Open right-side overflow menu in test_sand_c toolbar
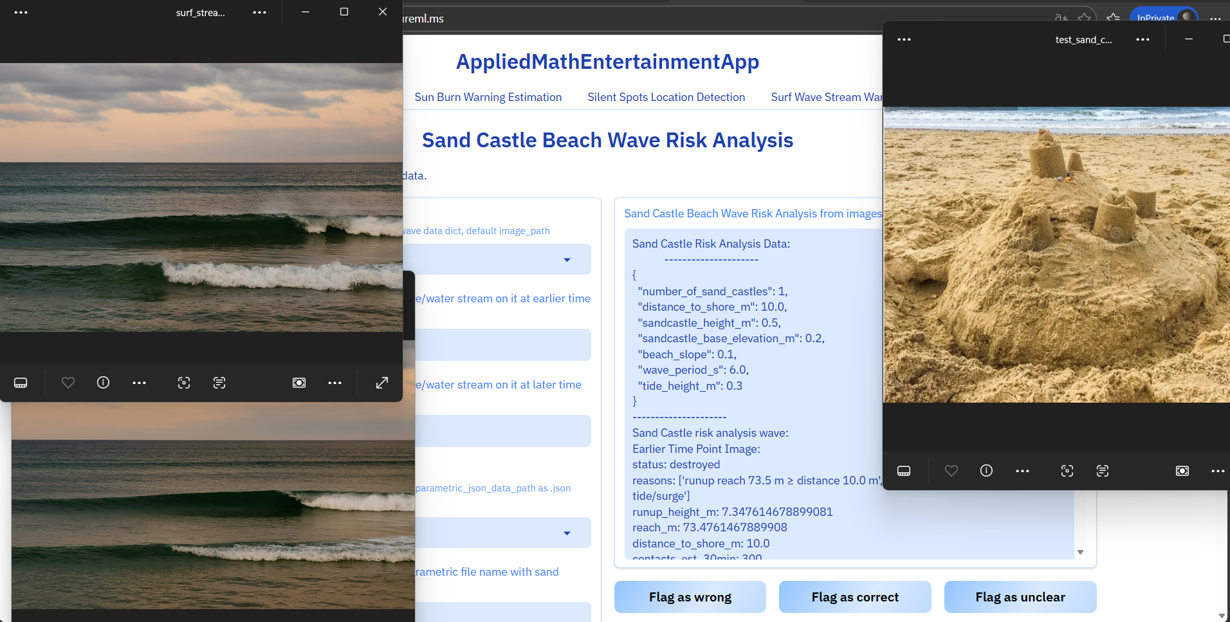This screenshot has width=1230, height=622. [x=1218, y=471]
